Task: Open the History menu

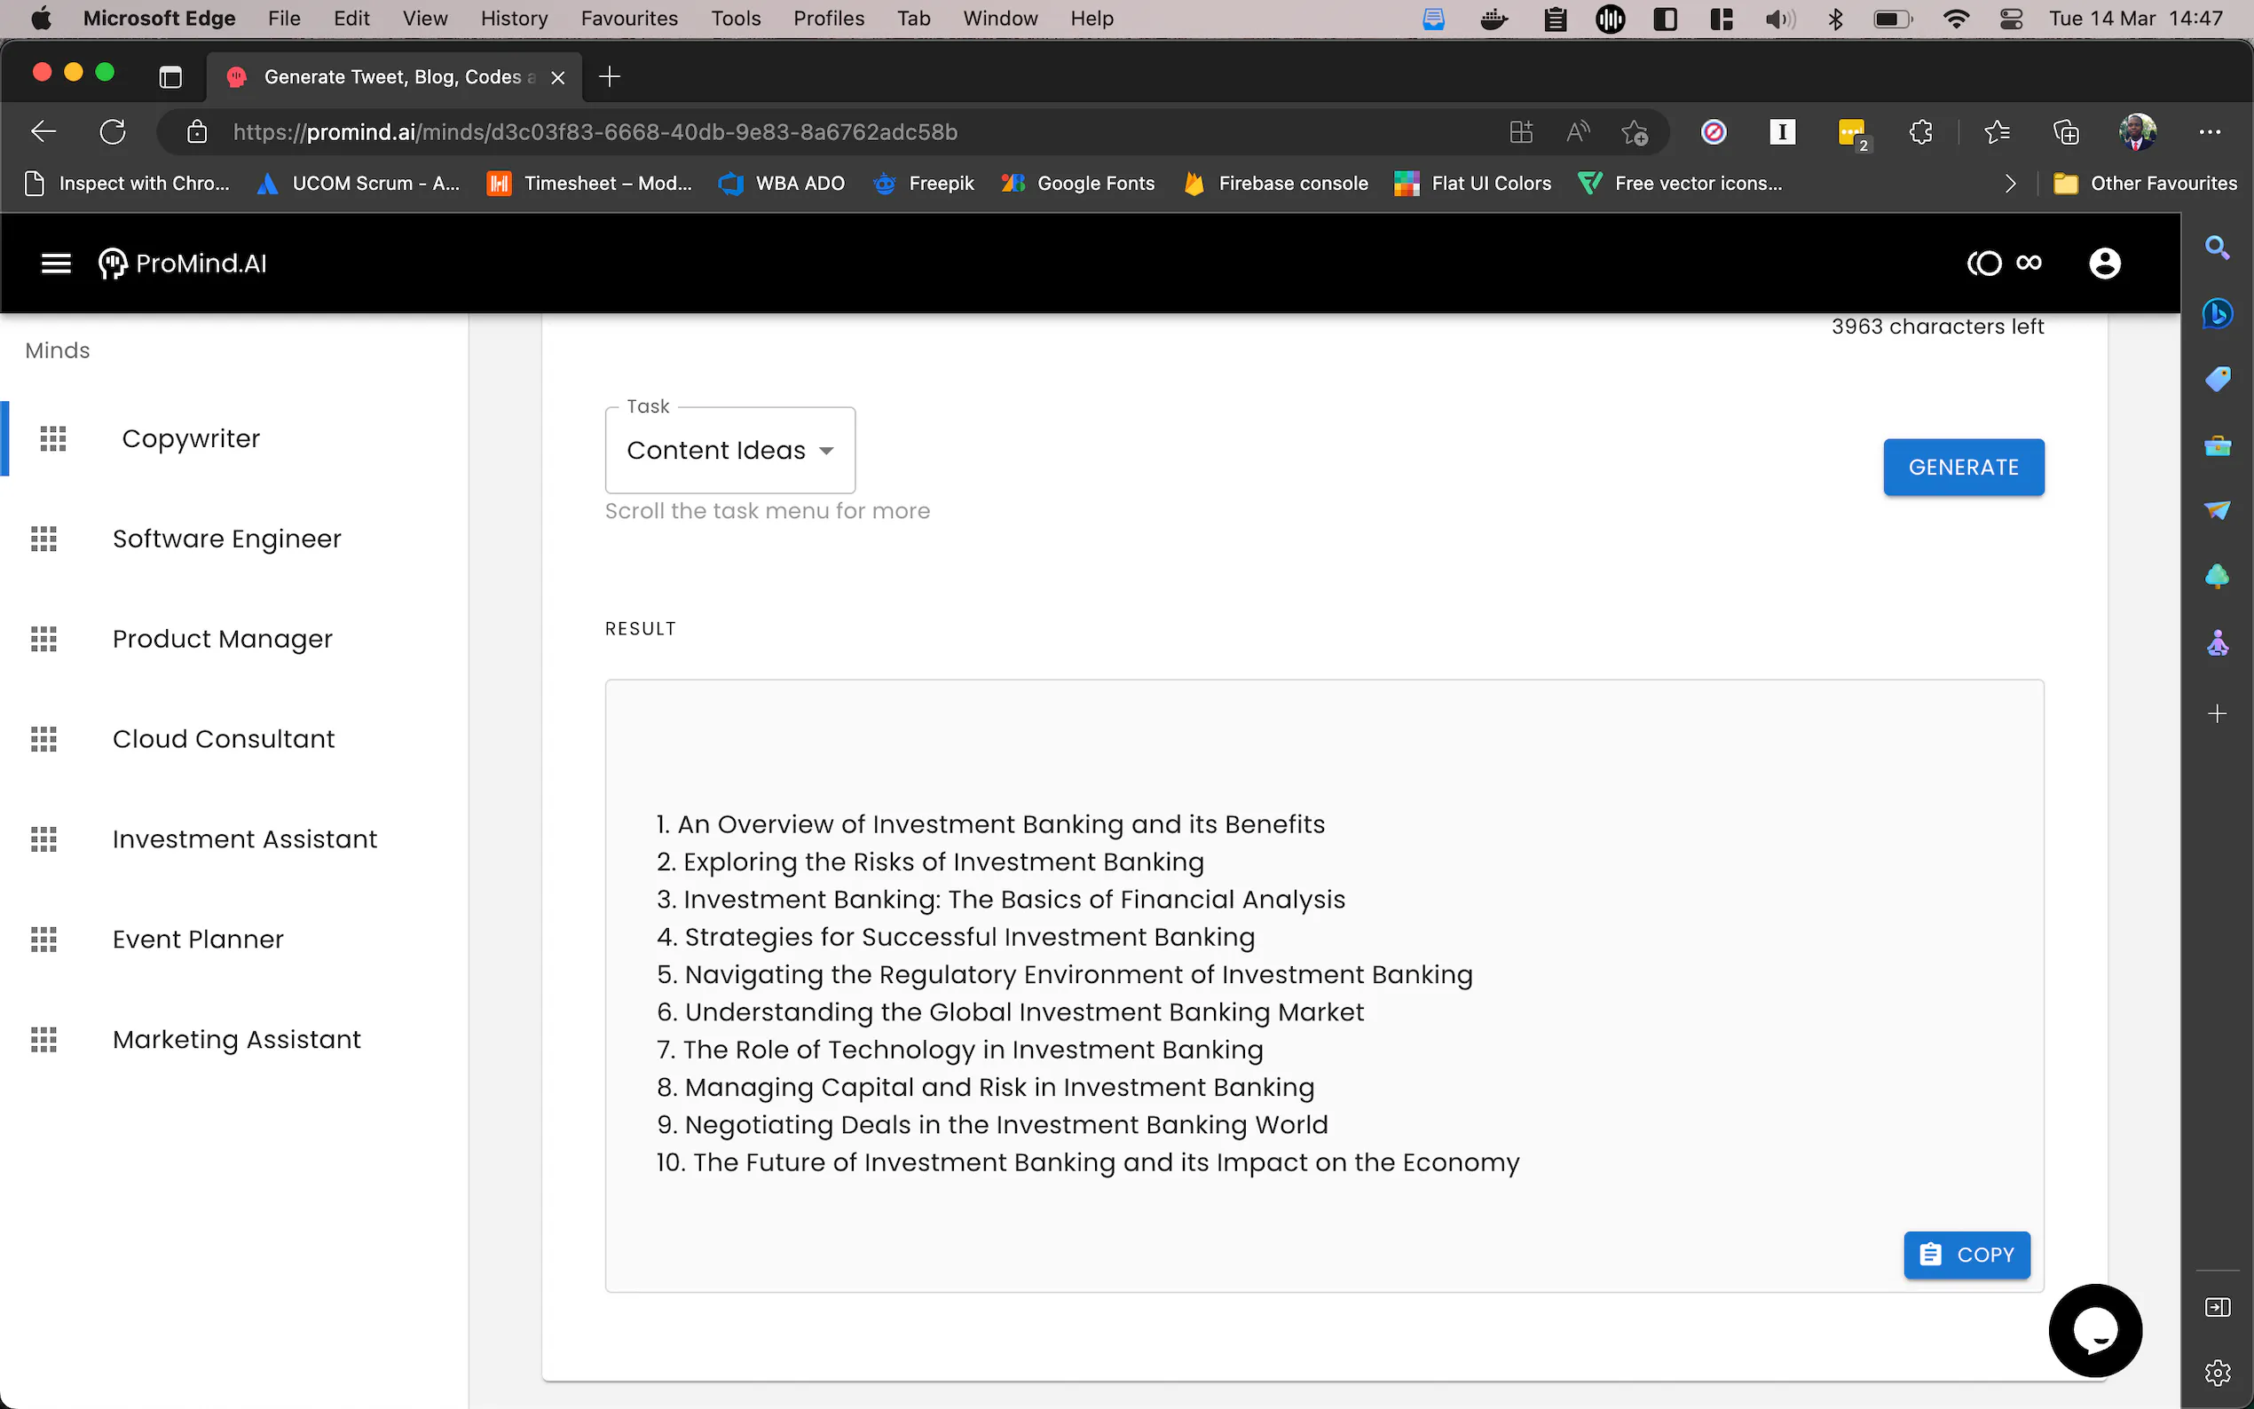Action: (x=514, y=19)
